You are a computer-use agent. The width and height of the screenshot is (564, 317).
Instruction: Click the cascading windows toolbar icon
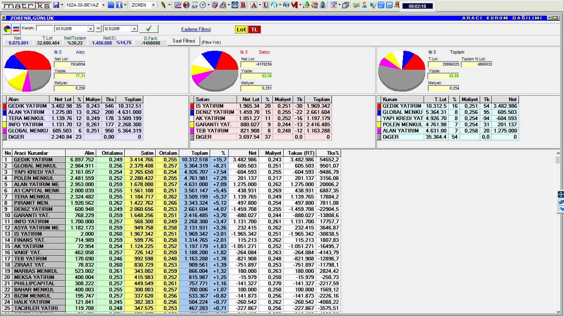coord(345,5)
